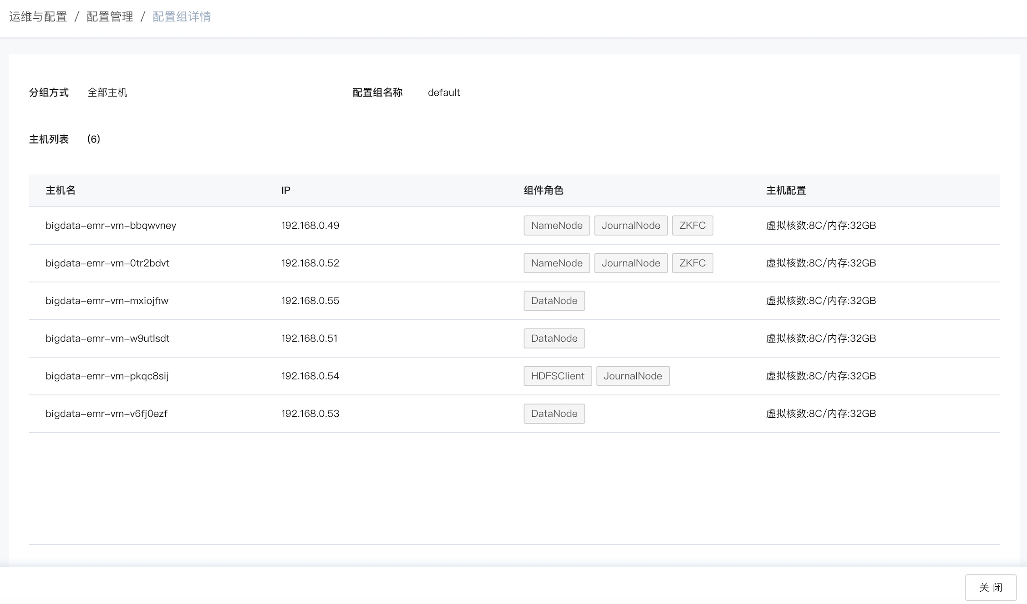The height and width of the screenshot is (604, 1027).
Task: Click JournalNode tag for 192.168.0.54
Action: point(633,376)
